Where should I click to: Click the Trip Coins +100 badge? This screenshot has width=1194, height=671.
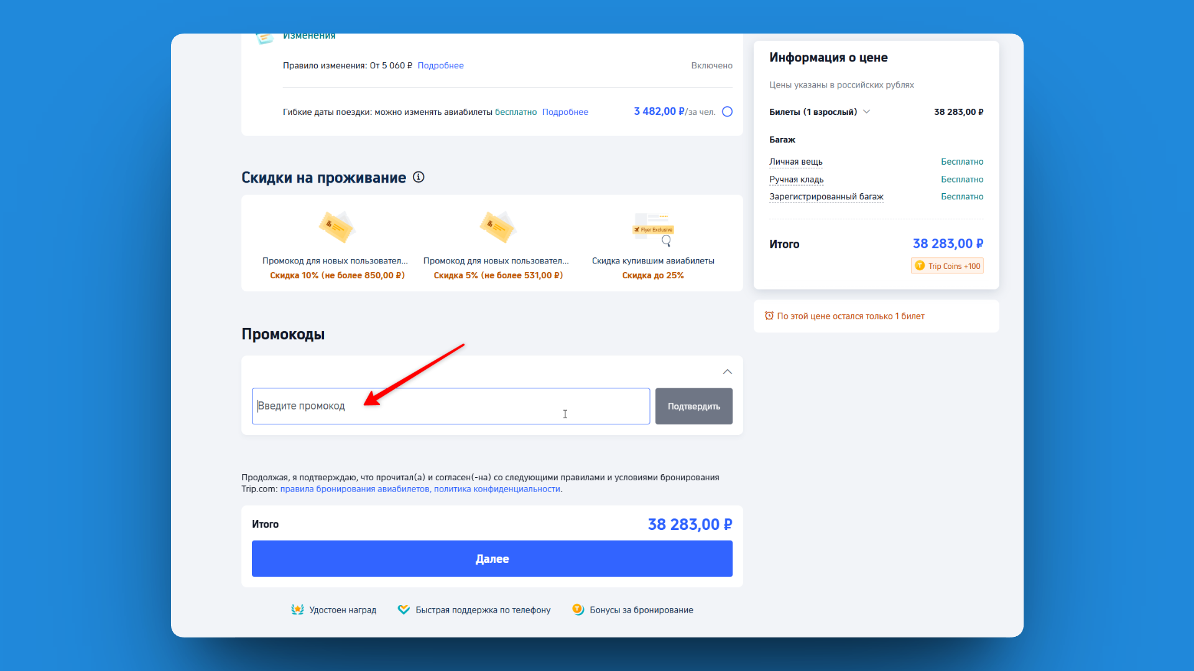pos(946,265)
